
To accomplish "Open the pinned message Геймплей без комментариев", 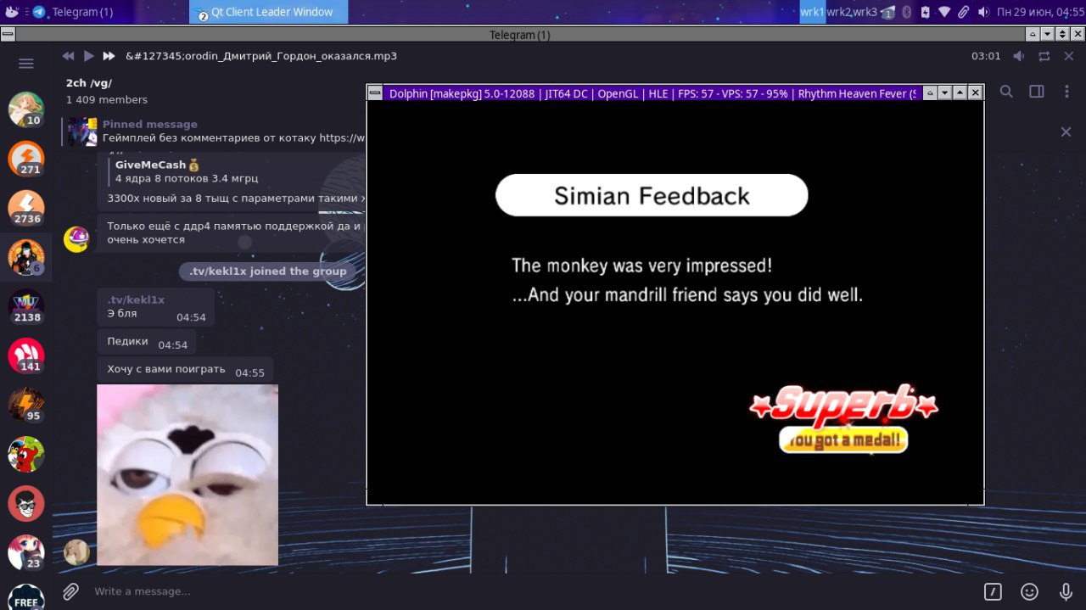I will tap(233, 132).
